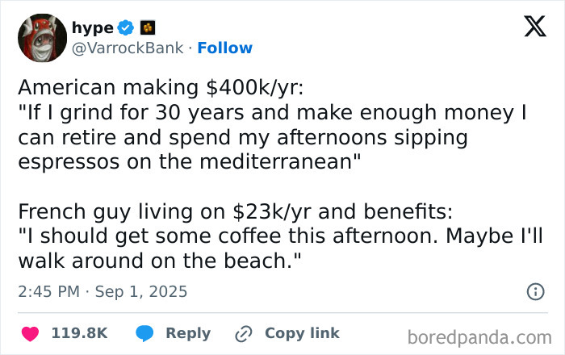565x355 pixels.
Task: Click the 'French guy living on $23k/yr' line
Action: 235,213
